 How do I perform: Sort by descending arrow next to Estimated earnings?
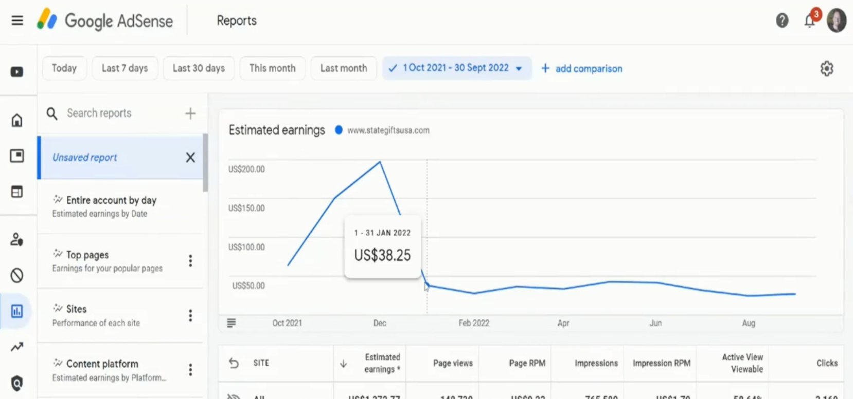tap(344, 364)
